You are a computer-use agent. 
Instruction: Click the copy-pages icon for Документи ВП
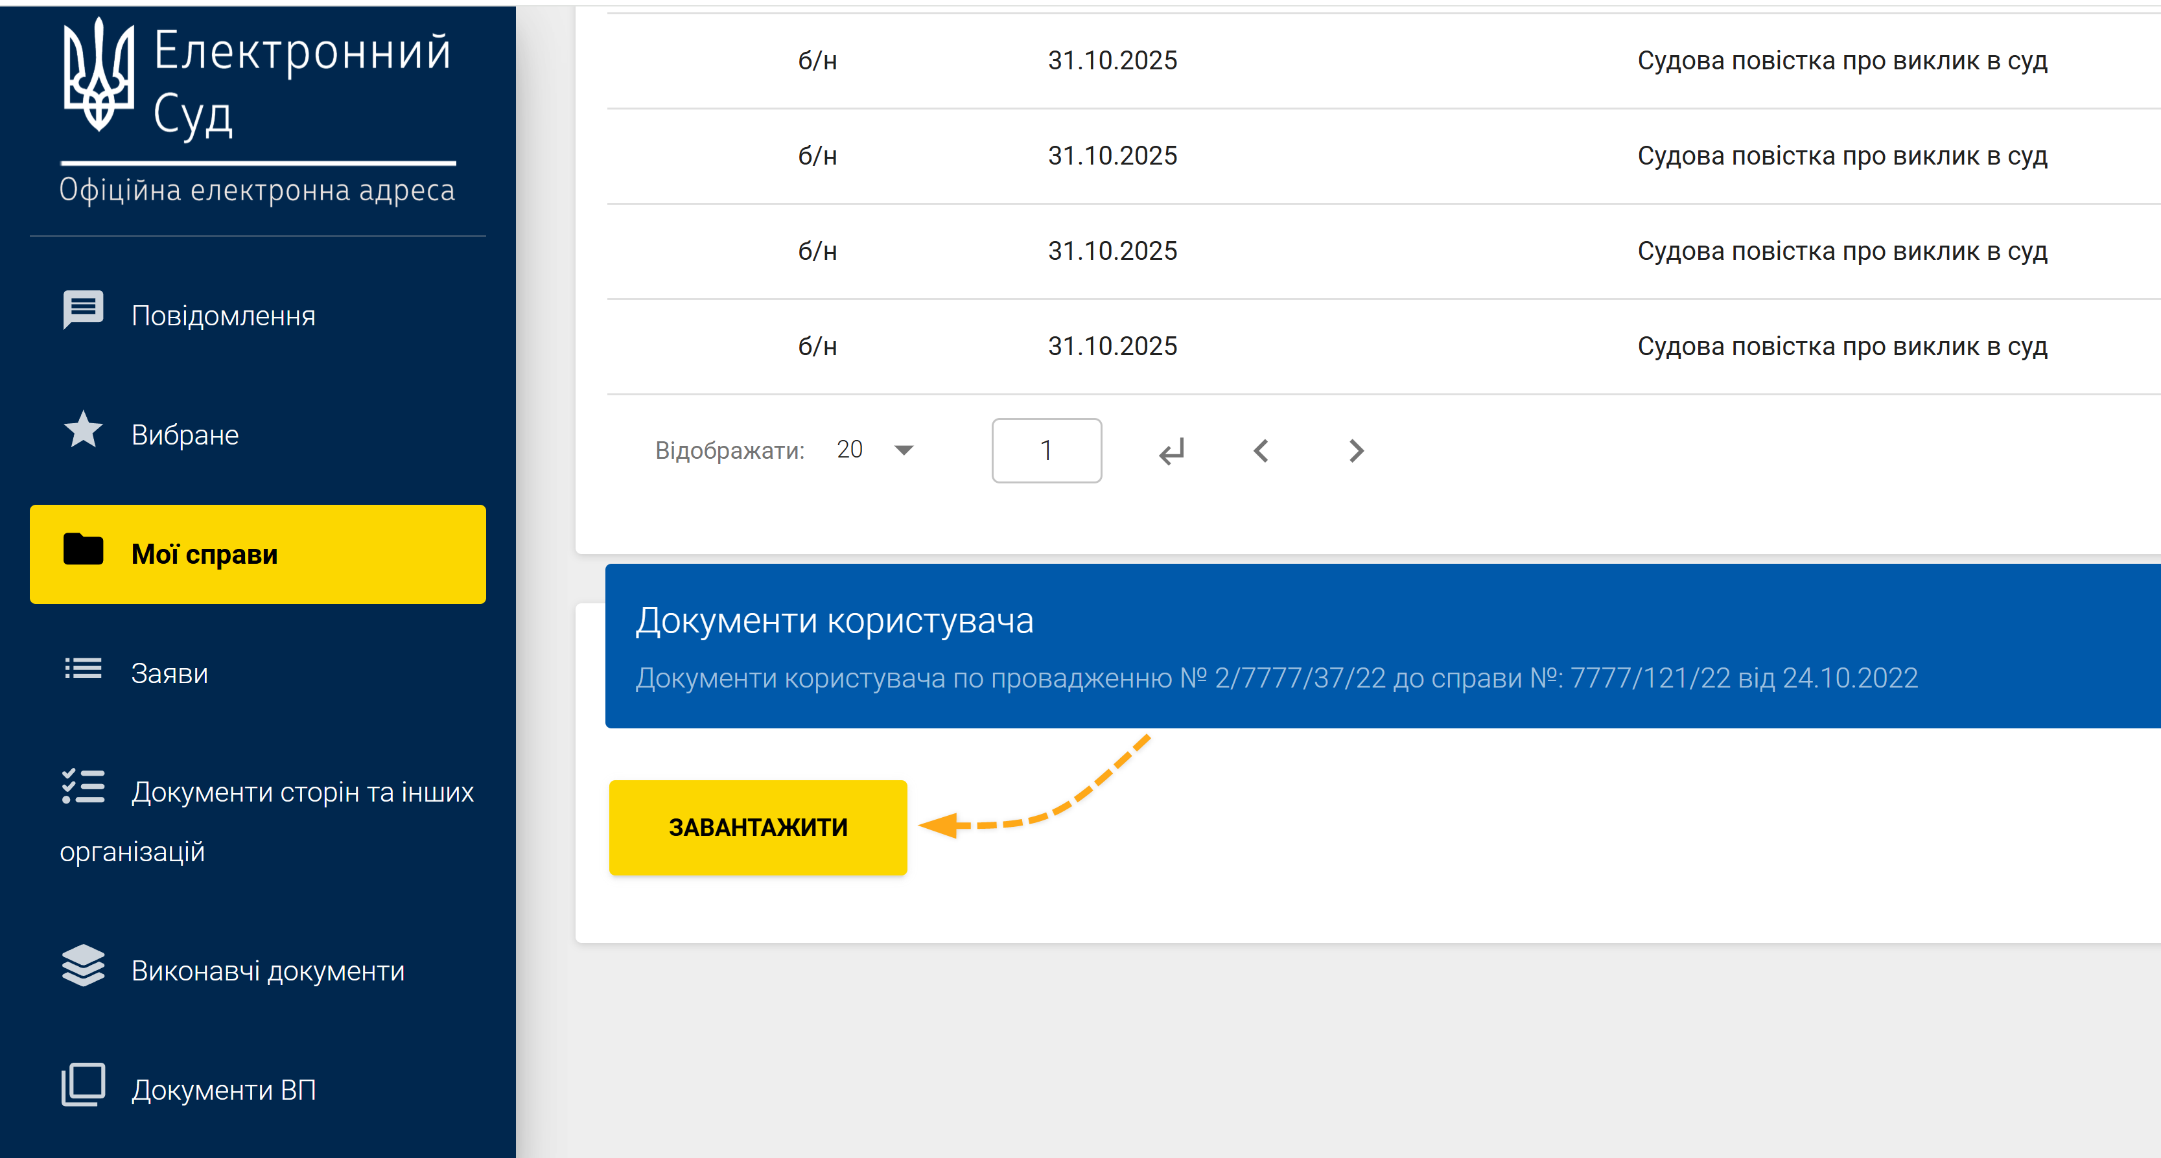83,1085
